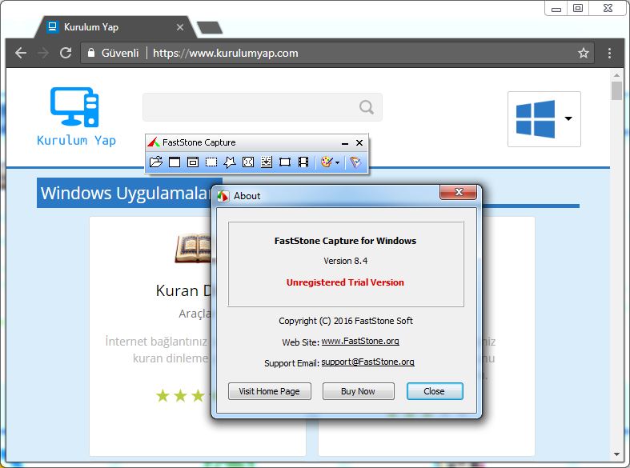630x468 pixels.
Task: Click 'FastStone Capture for Windows' heading
Action: (345, 241)
